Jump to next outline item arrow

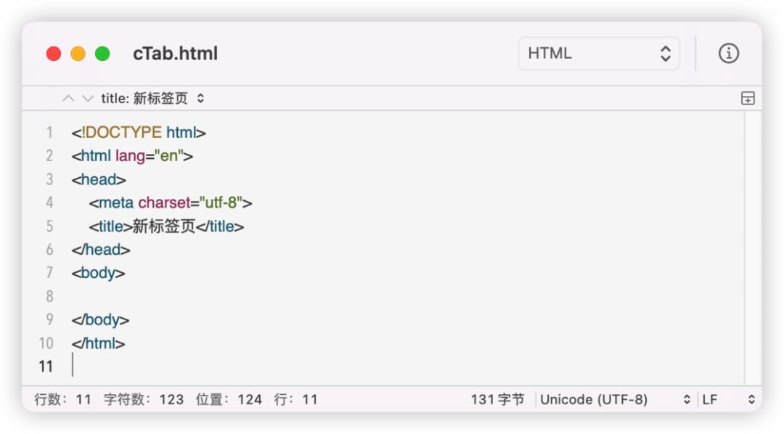pos(88,98)
